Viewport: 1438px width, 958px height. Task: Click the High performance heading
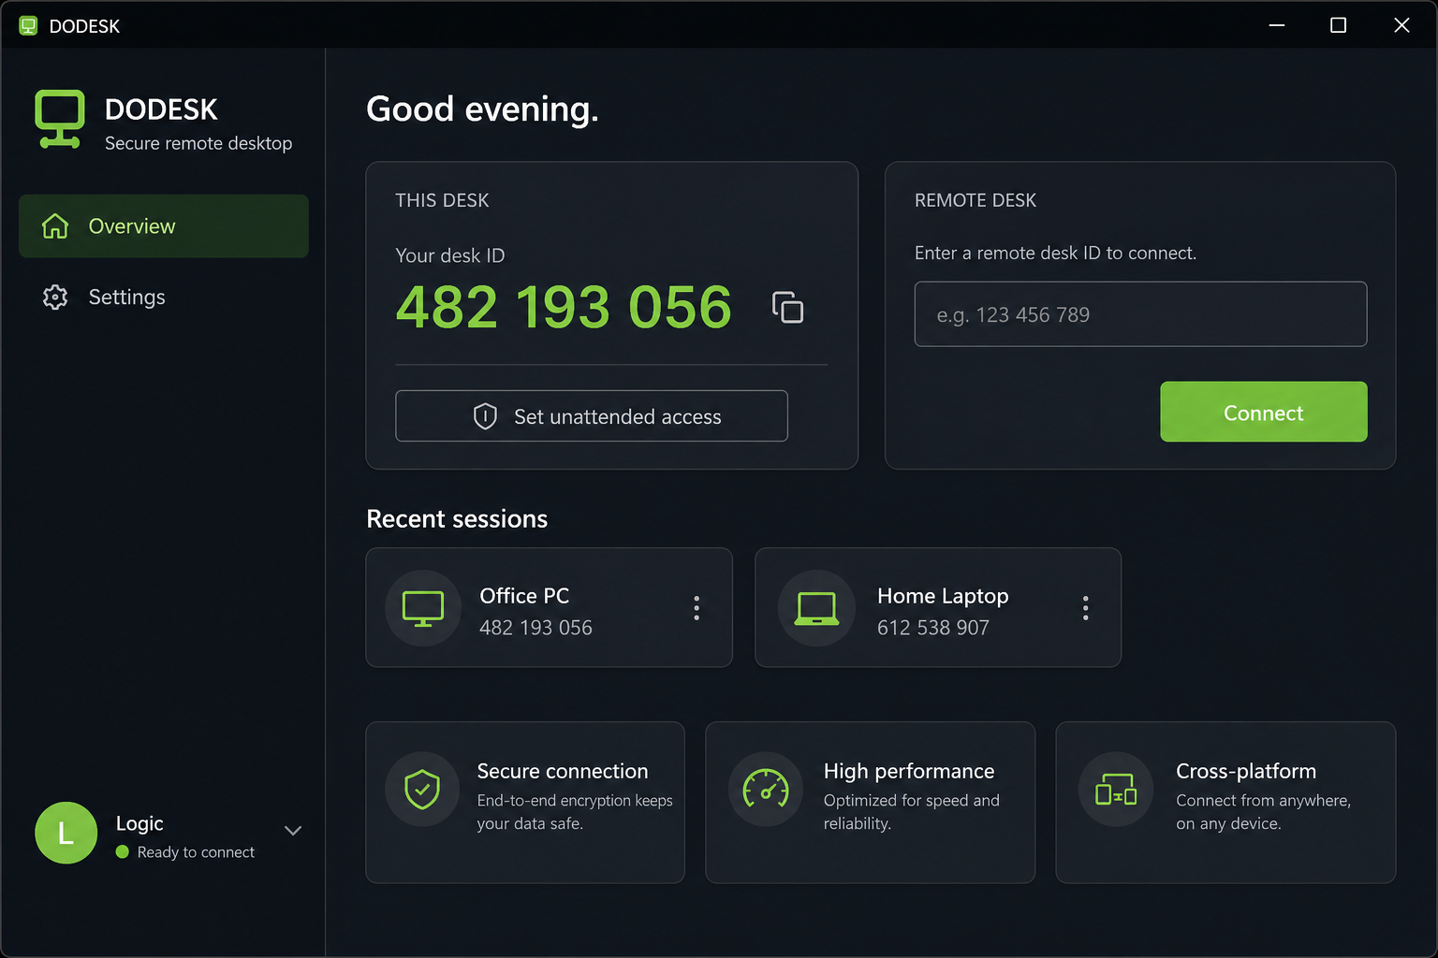coord(909,771)
